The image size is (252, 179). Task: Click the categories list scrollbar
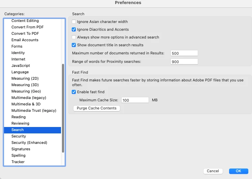click(x=63, y=108)
